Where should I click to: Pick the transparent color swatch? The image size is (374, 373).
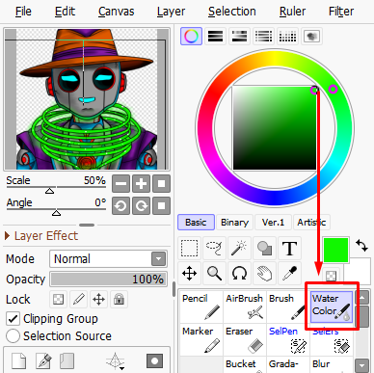pyautogui.click(x=331, y=276)
